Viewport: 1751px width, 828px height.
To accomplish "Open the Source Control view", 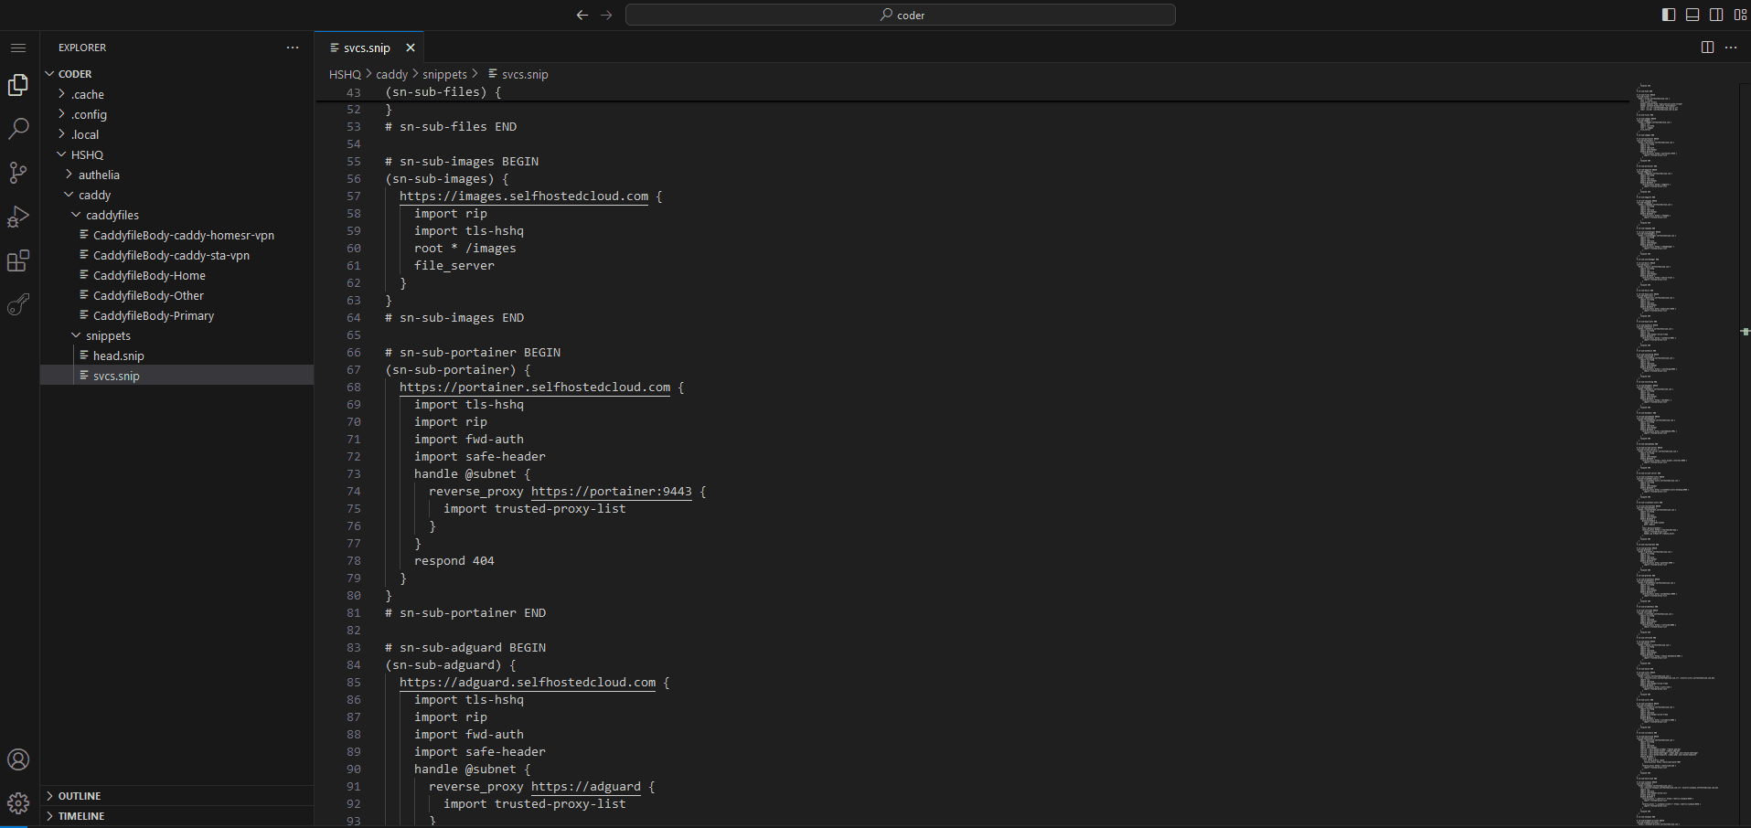I will tap(18, 173).
